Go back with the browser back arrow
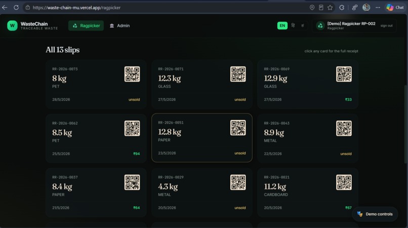 (5, 8)
